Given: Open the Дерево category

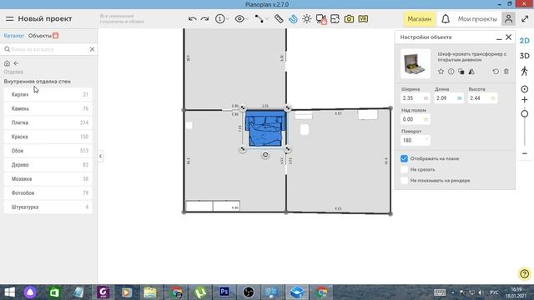Looking at the screenshot, I should pos(48,165).
